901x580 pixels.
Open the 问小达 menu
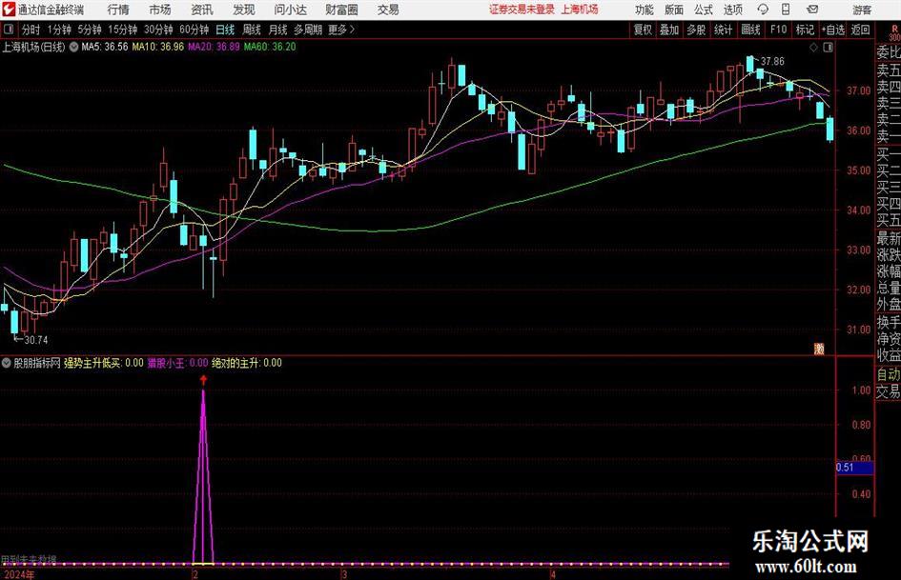pos(290,10)
